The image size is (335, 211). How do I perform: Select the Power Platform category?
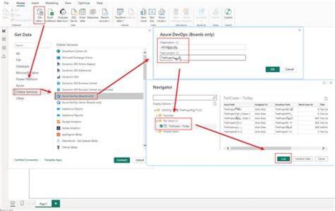tap(27, 79)
